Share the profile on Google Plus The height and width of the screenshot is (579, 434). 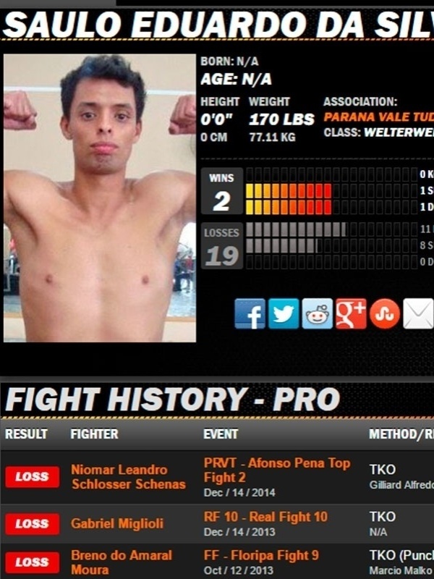(x=351, y=313)
